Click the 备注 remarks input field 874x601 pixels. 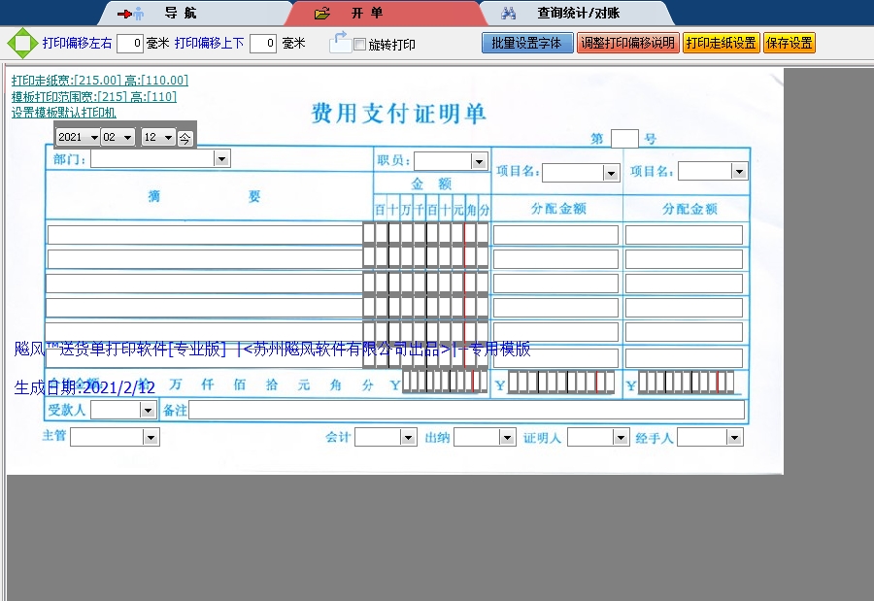tap(466, 410)
